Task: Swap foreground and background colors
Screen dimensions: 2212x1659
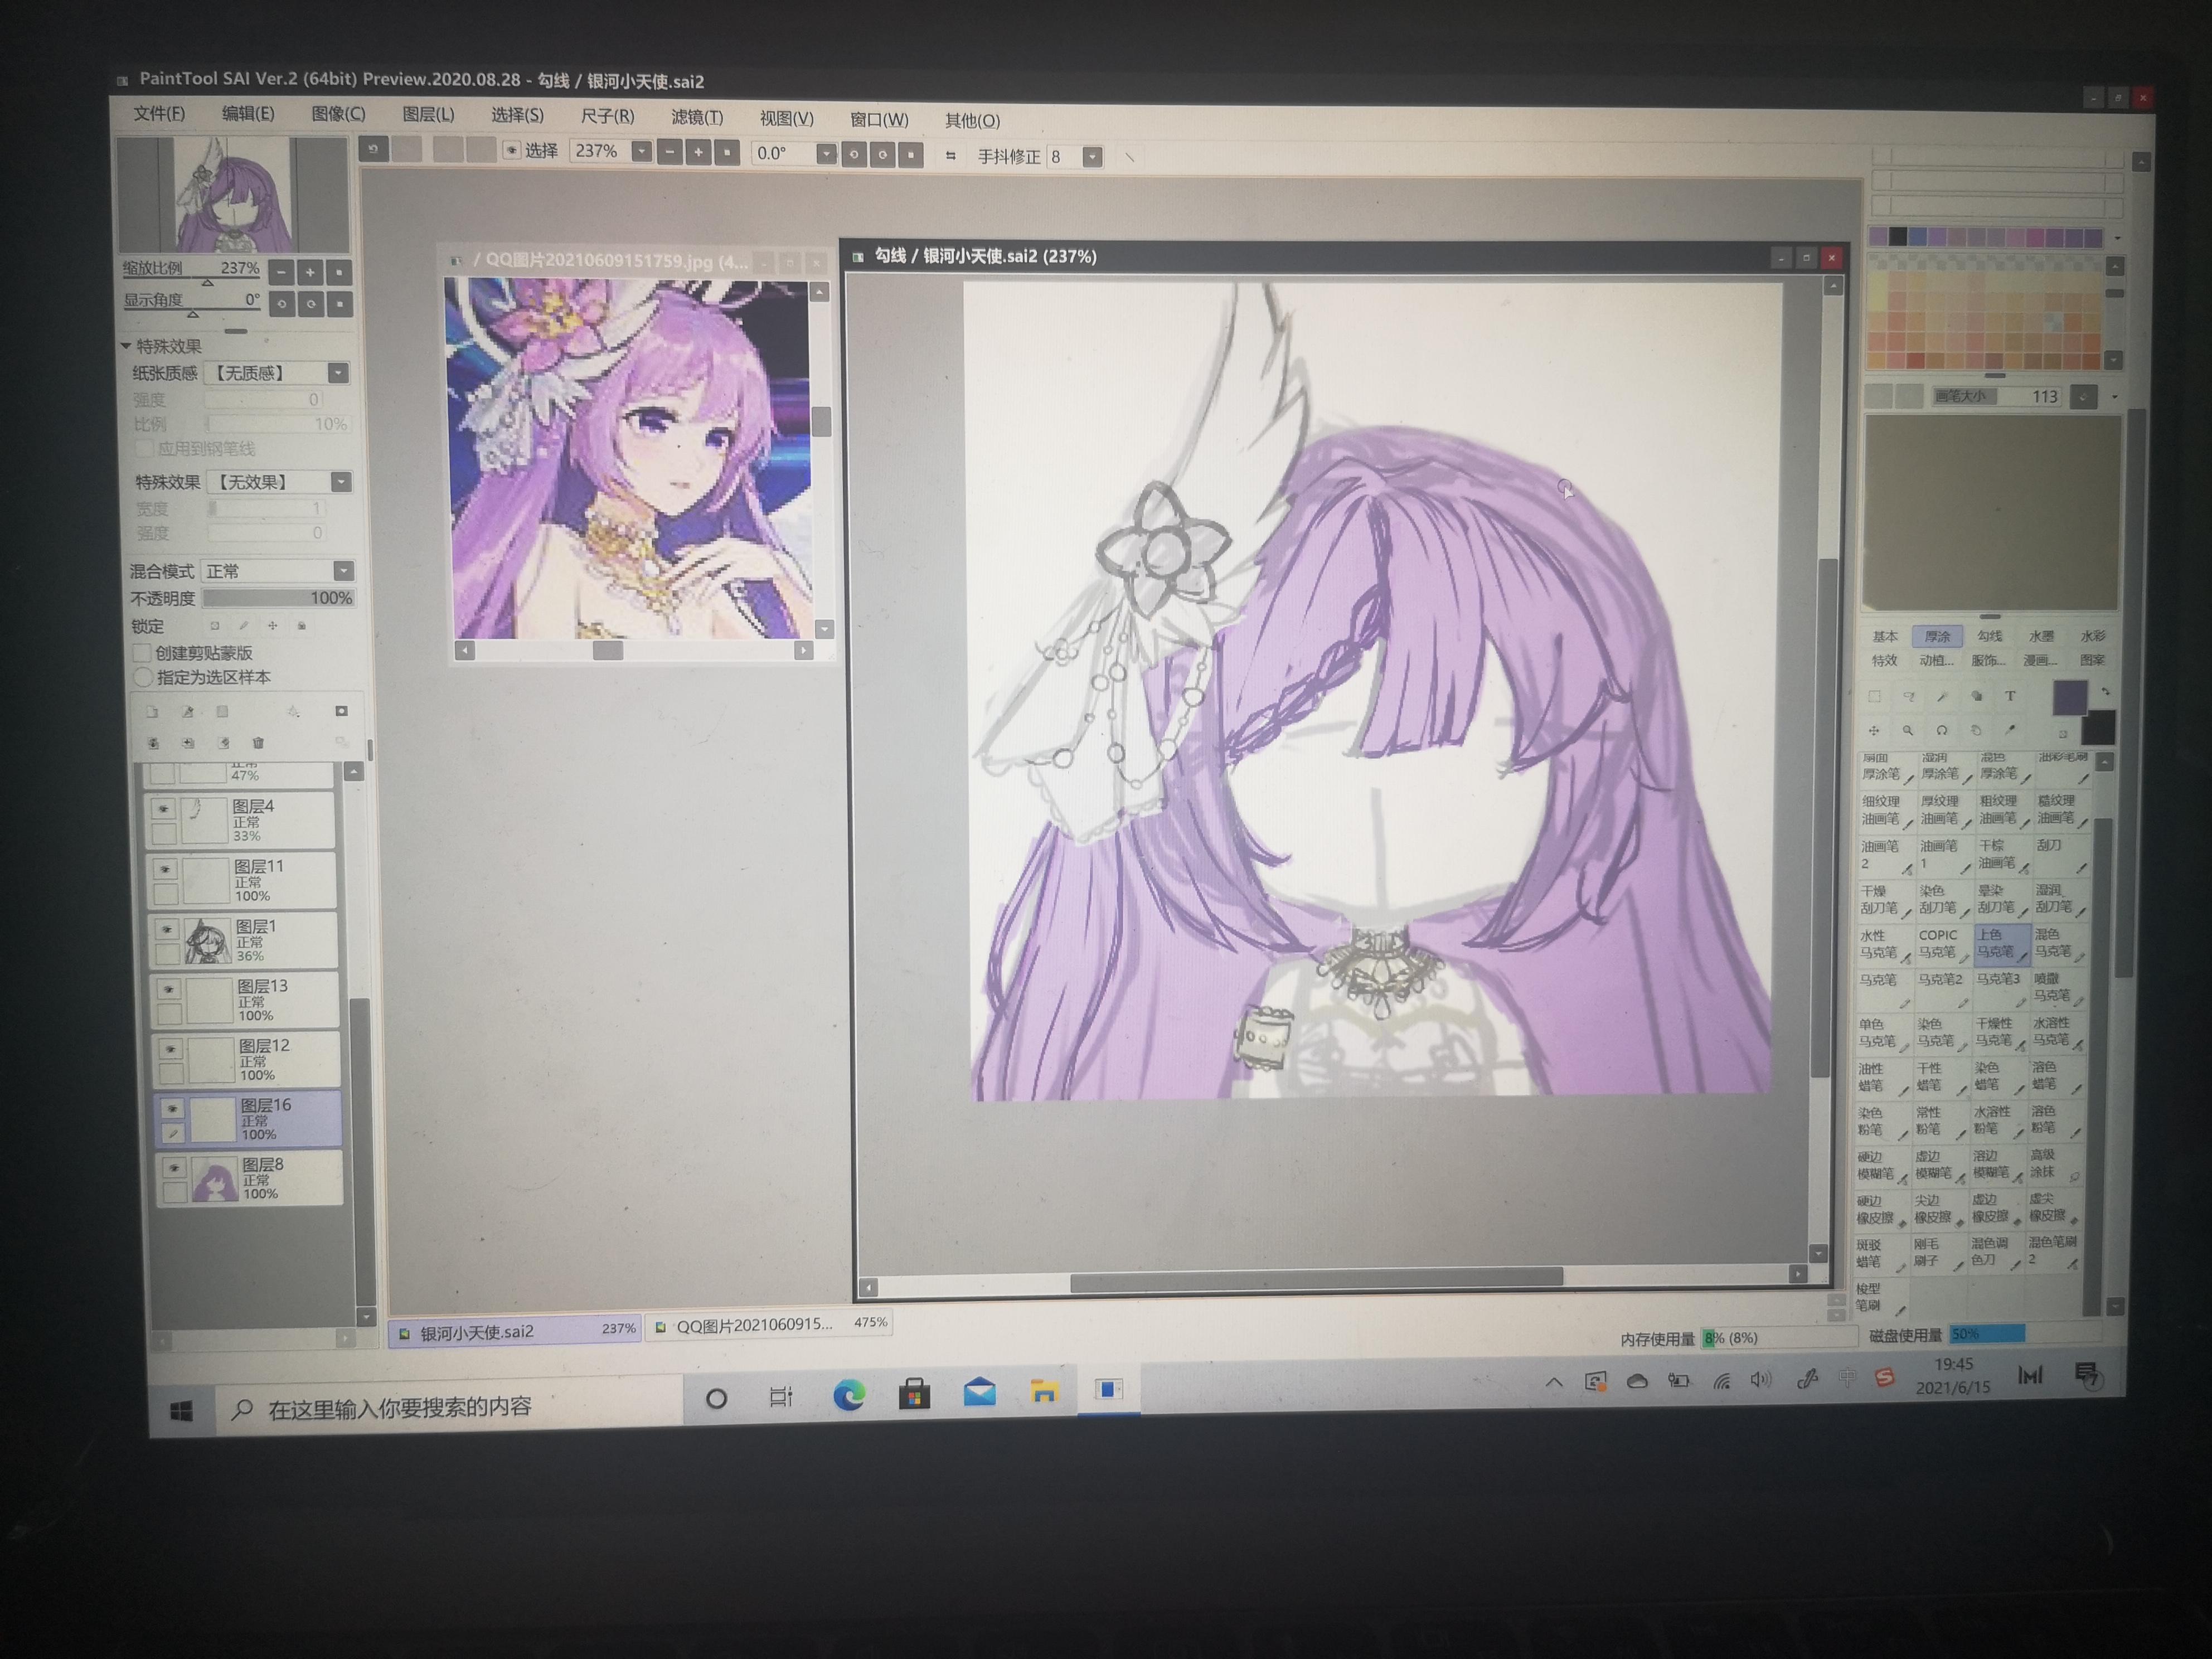Action: coord(2106,692)
